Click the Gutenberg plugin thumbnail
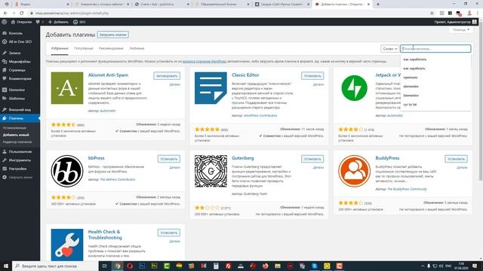 pos(211,171)
